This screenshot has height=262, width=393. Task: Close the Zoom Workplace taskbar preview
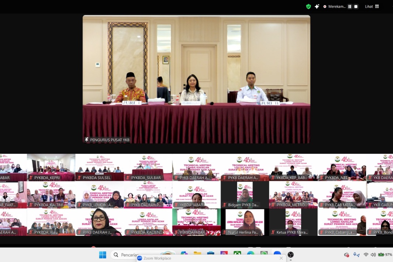point(281,258)
